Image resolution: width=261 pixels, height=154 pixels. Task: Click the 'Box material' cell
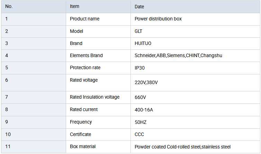(x=83, y=146)
